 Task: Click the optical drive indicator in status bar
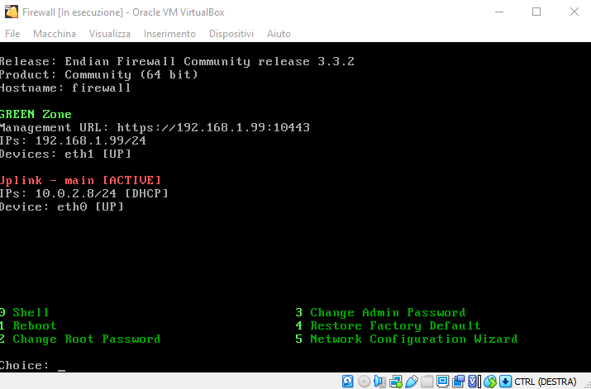pos(365,382)
